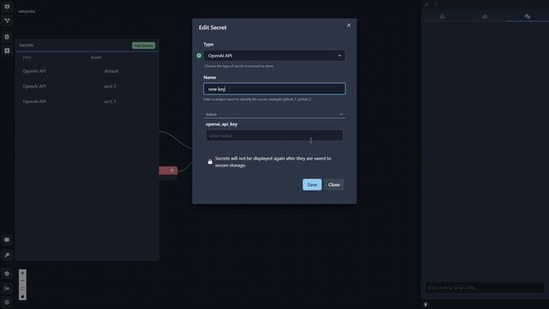Click the chat text input in right panel

tap(485, 288)
